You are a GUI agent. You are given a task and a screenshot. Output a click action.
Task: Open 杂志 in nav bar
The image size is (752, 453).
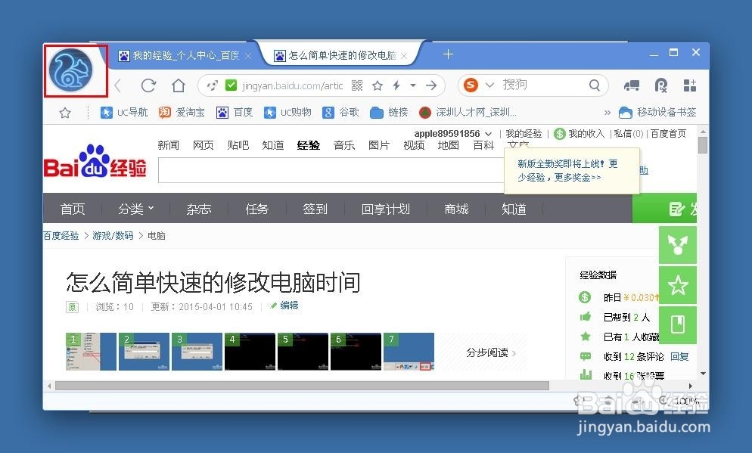coord(199,209)
